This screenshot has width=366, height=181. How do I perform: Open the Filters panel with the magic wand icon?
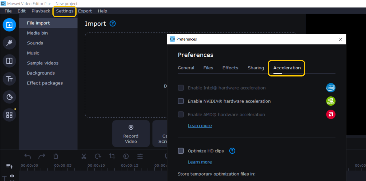coord(9,43)
